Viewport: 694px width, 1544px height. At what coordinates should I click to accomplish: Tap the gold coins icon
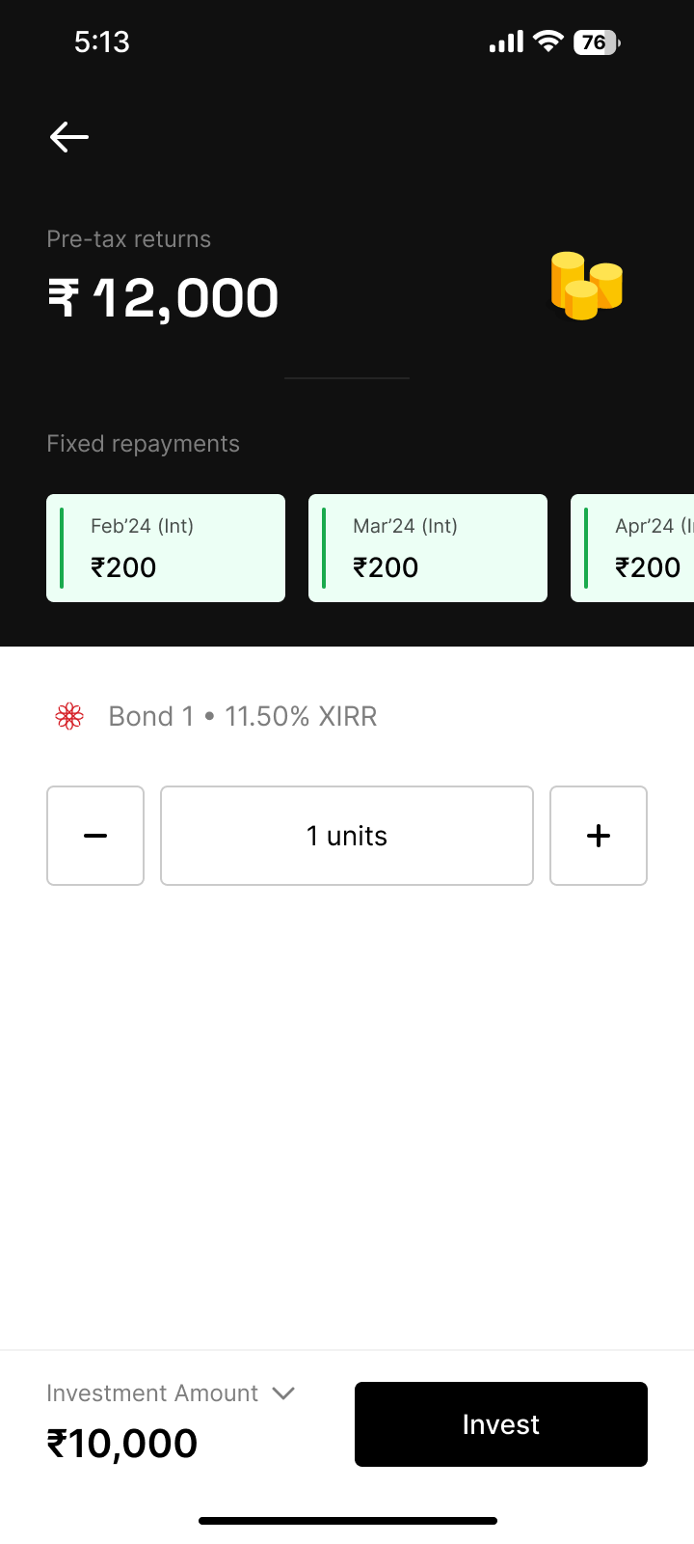[x=586, y=286]
